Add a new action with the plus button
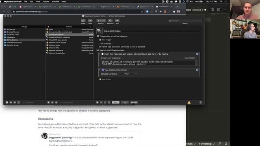 [x=97, y=103]
